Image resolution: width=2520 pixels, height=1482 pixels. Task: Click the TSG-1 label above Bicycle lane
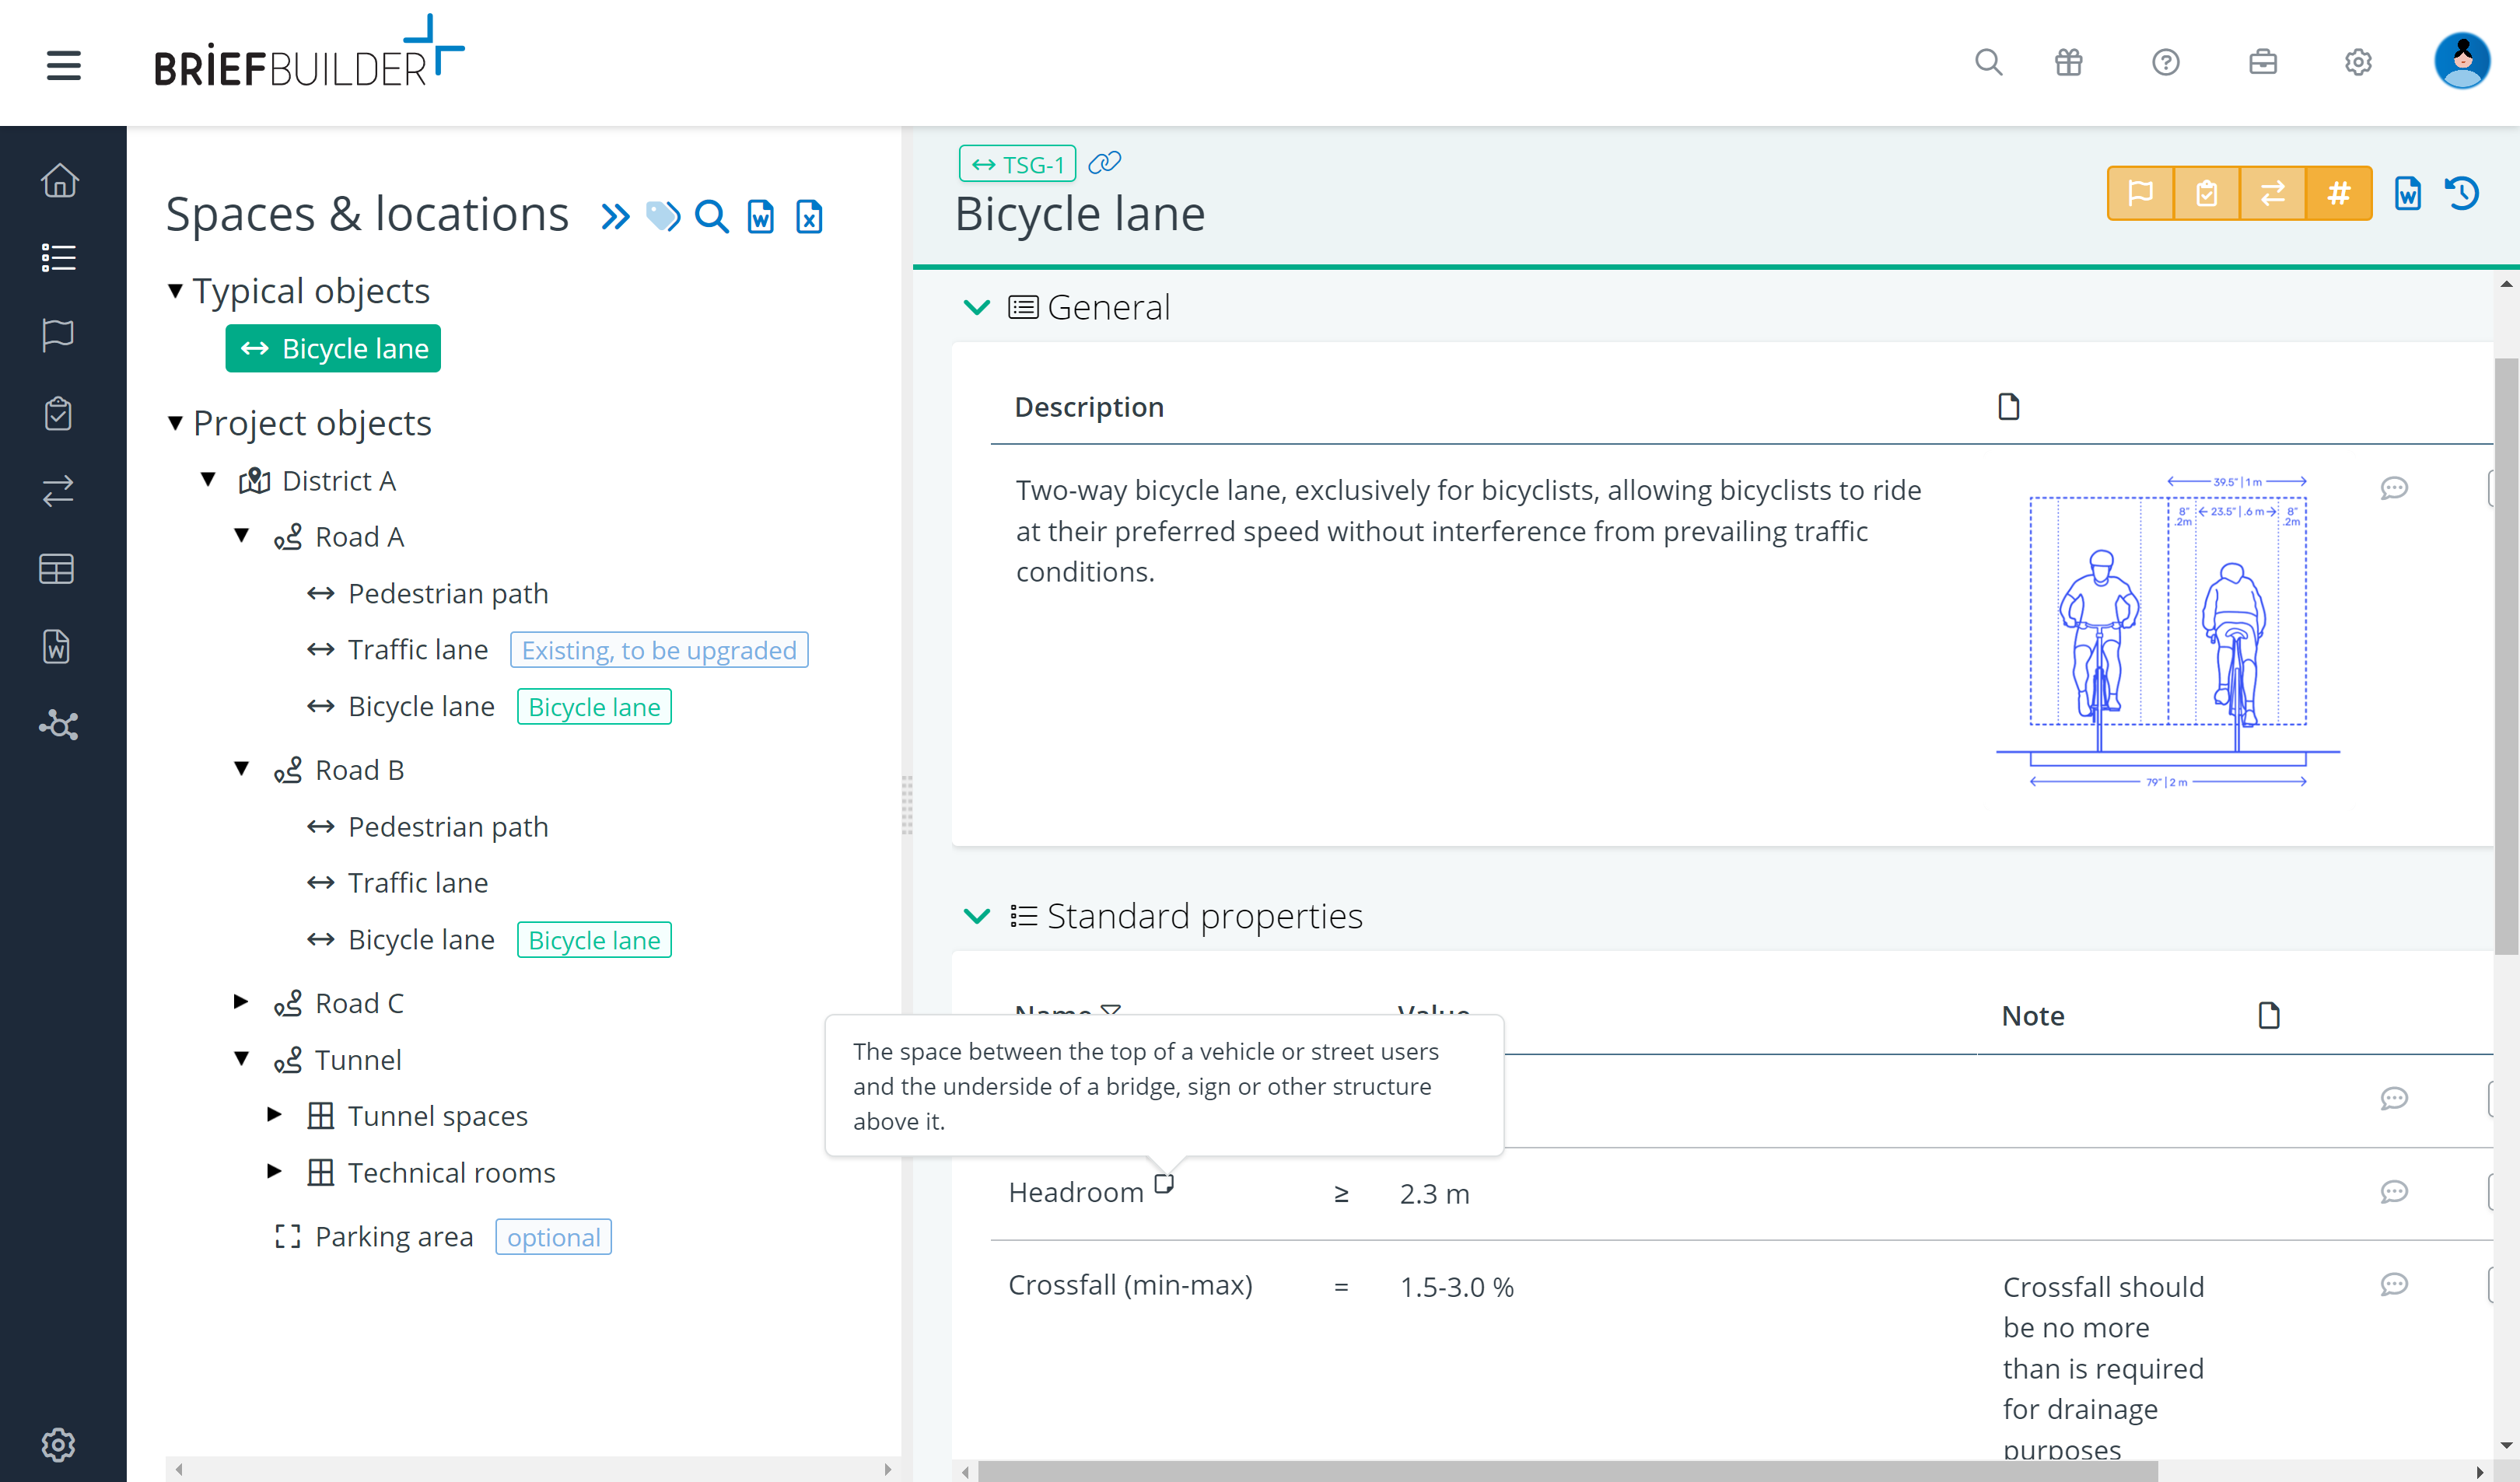click(x=1017, y=163)
